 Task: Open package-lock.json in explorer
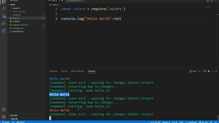[20, 25]
